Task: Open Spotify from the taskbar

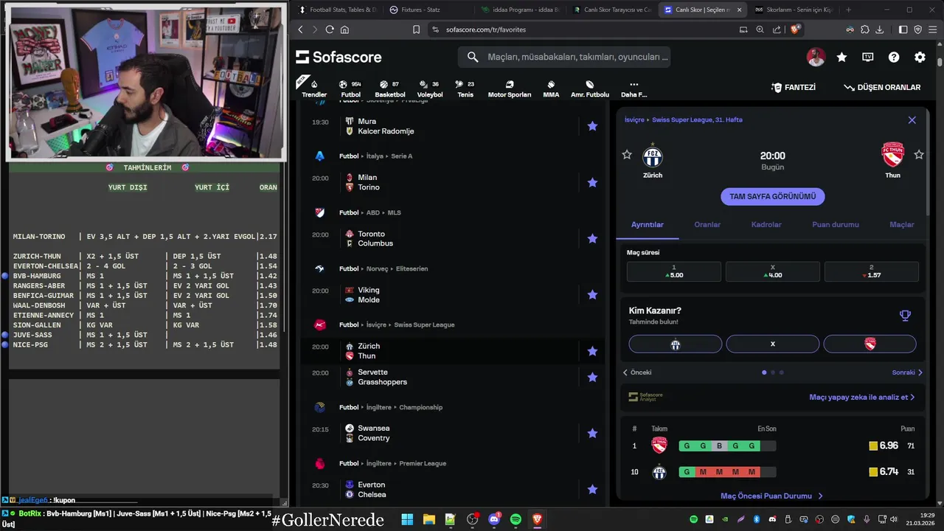Action: click(x=516, y=519)
